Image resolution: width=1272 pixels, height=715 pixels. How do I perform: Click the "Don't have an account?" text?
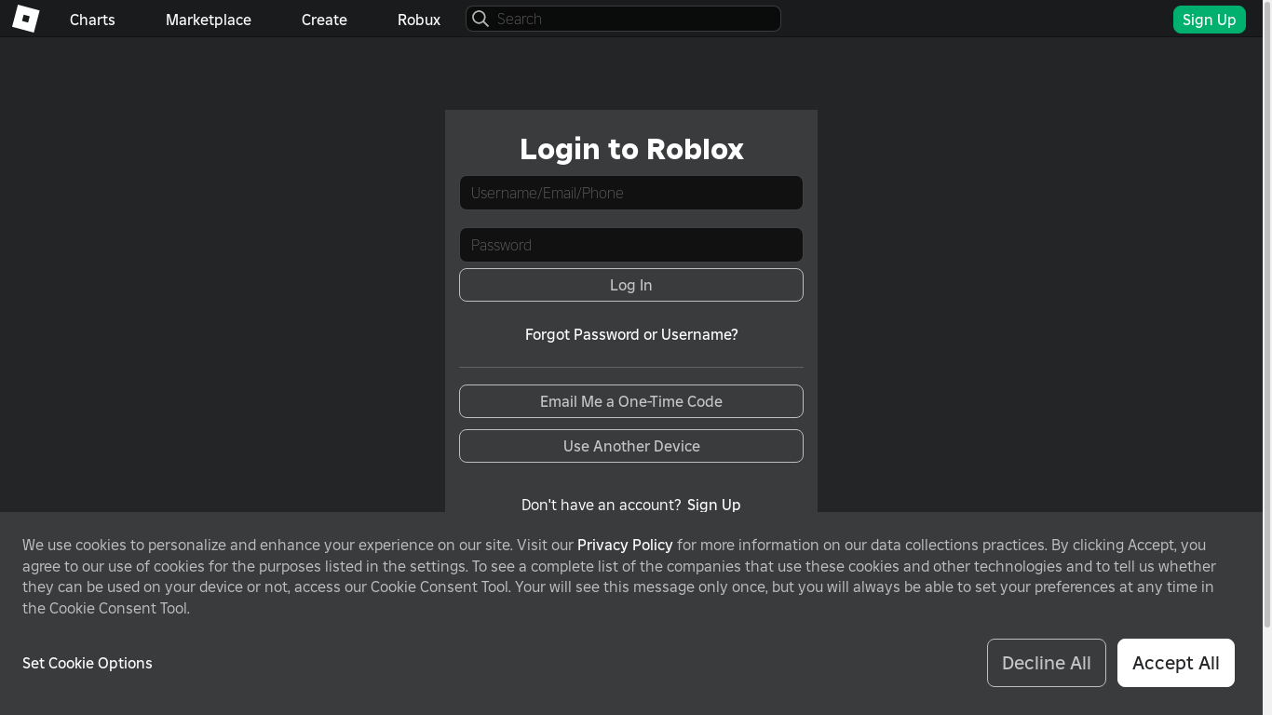pyautogui.click(x=602, y=505)
